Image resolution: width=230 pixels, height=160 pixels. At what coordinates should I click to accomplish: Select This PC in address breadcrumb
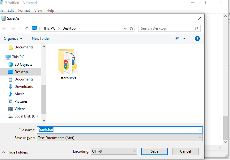click(x=49, y=28)
